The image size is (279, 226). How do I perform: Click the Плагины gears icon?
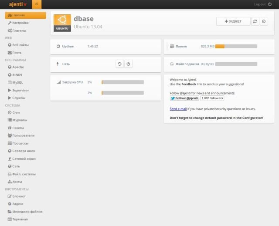point(10,30)
